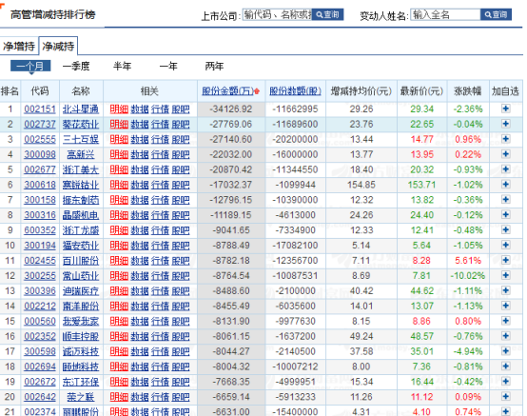This screenshot has height=416, width=527.
Task: Click plus icon for stock 002694
Action: tap(505, 366)
